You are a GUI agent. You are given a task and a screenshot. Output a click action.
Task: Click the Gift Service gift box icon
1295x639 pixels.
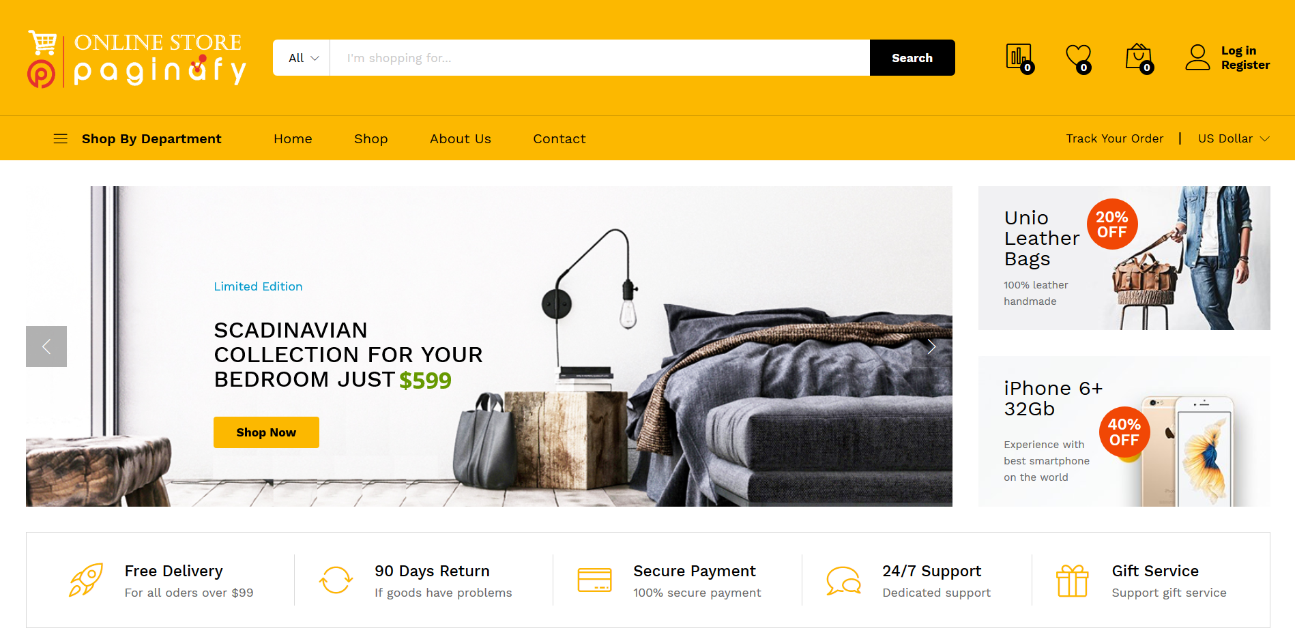[x=1072, y=581]
